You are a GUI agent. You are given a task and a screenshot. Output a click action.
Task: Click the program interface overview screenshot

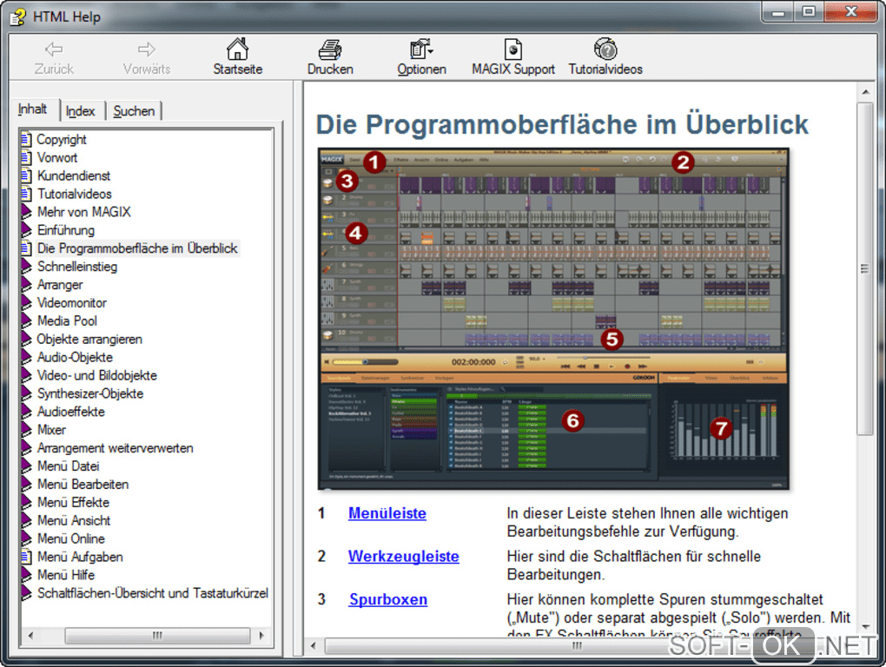(554, 319)
